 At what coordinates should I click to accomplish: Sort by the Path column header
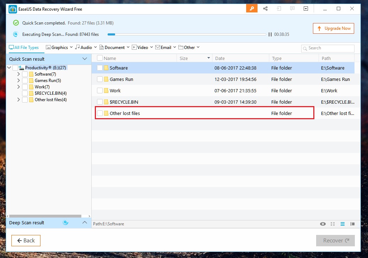(336, 58)
